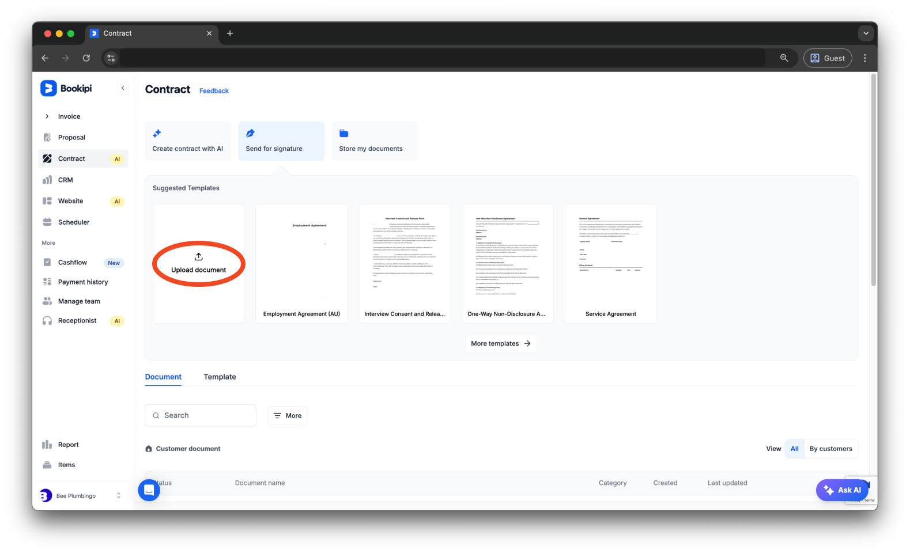
Task: Click the Created column header
Action: 665,483
